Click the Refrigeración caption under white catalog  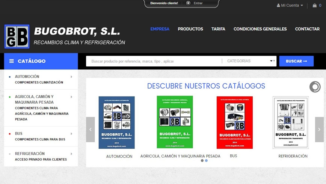[293, 156]
